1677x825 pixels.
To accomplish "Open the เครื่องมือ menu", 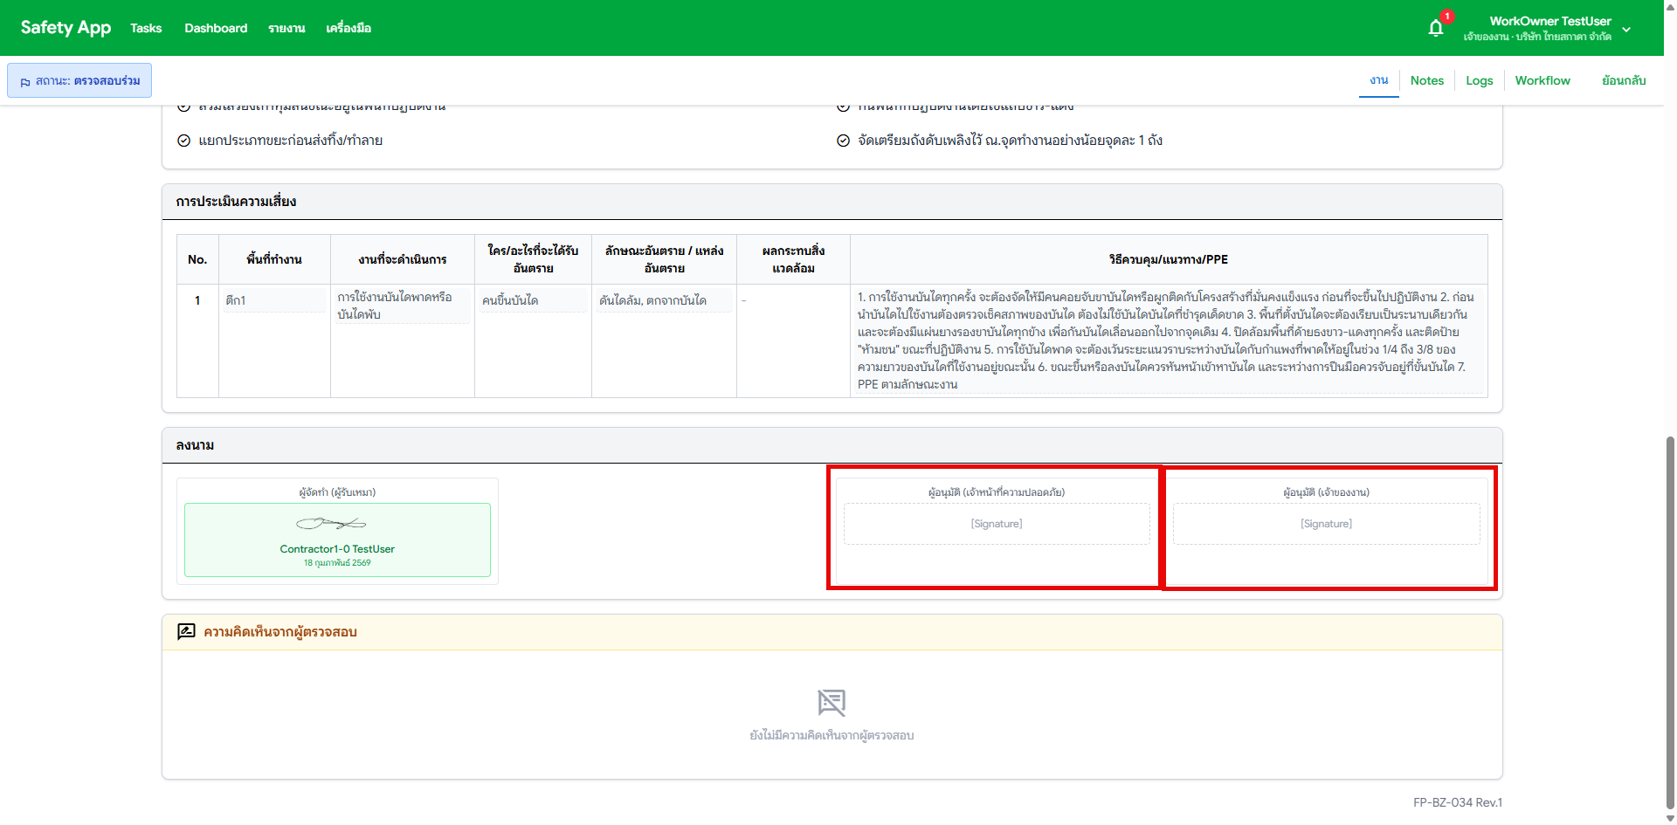I will tap(349, 28).
